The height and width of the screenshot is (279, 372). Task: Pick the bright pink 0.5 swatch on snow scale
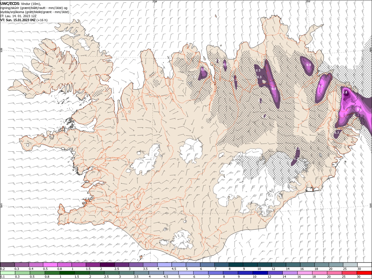(x=50, y=265)
